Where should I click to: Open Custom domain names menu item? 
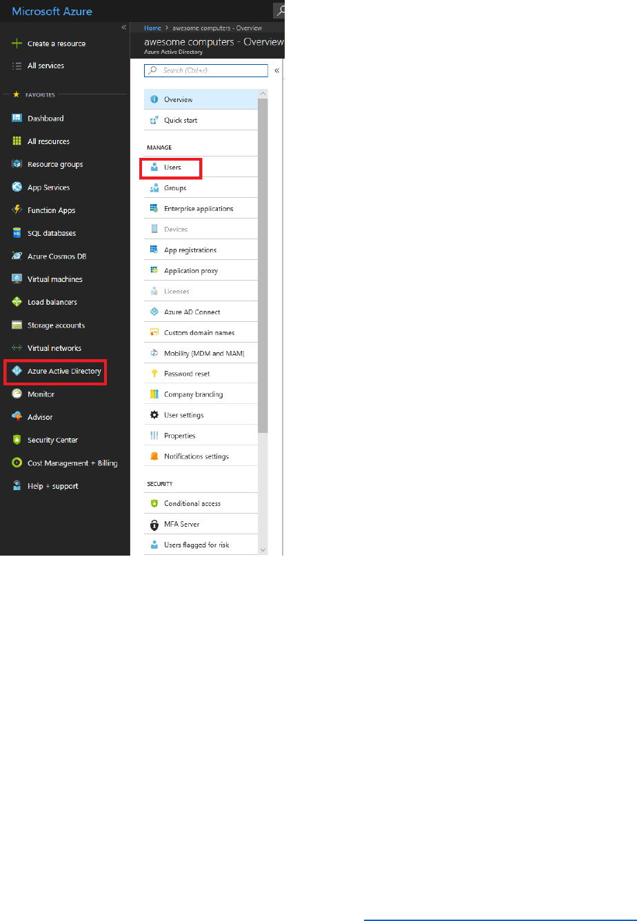(201, 332)
